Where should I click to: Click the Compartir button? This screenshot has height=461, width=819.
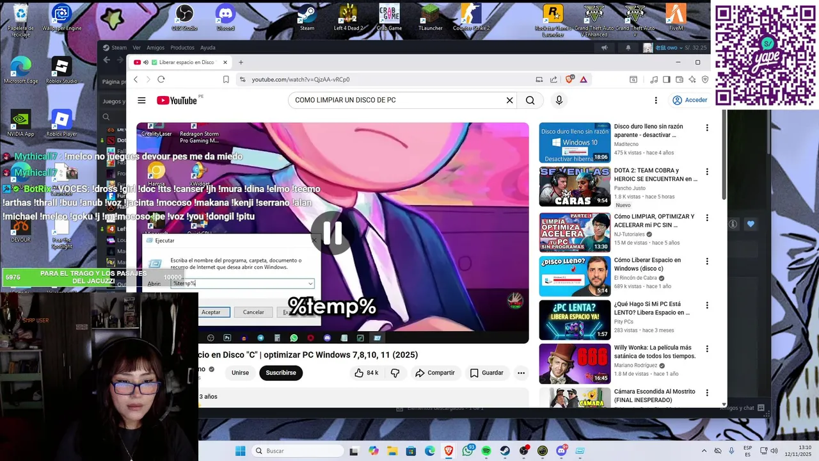coord(435,373)
